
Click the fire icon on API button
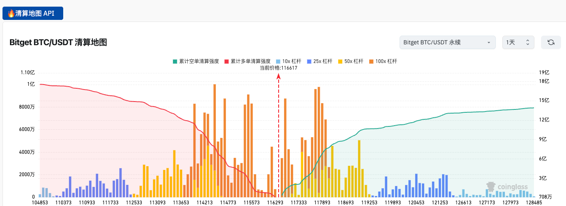[11, 13]
